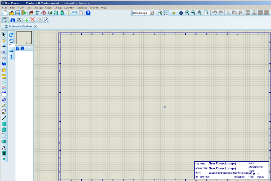
Task: Select the Graph Mode tool
Action: [4, 88]
